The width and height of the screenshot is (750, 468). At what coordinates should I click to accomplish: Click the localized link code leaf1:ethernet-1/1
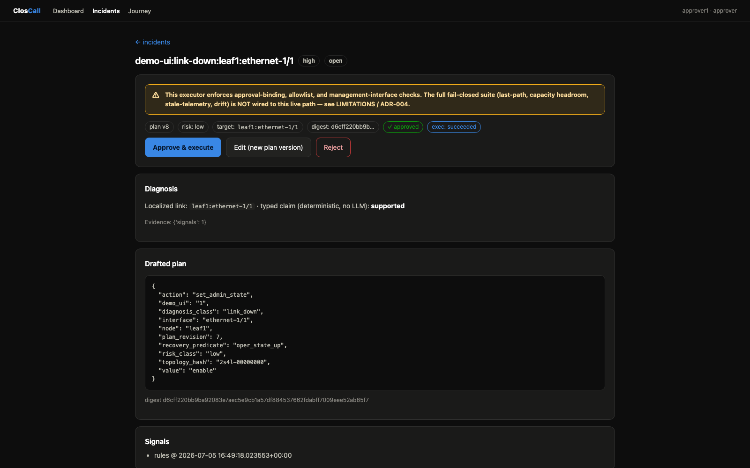click(222, 206)
